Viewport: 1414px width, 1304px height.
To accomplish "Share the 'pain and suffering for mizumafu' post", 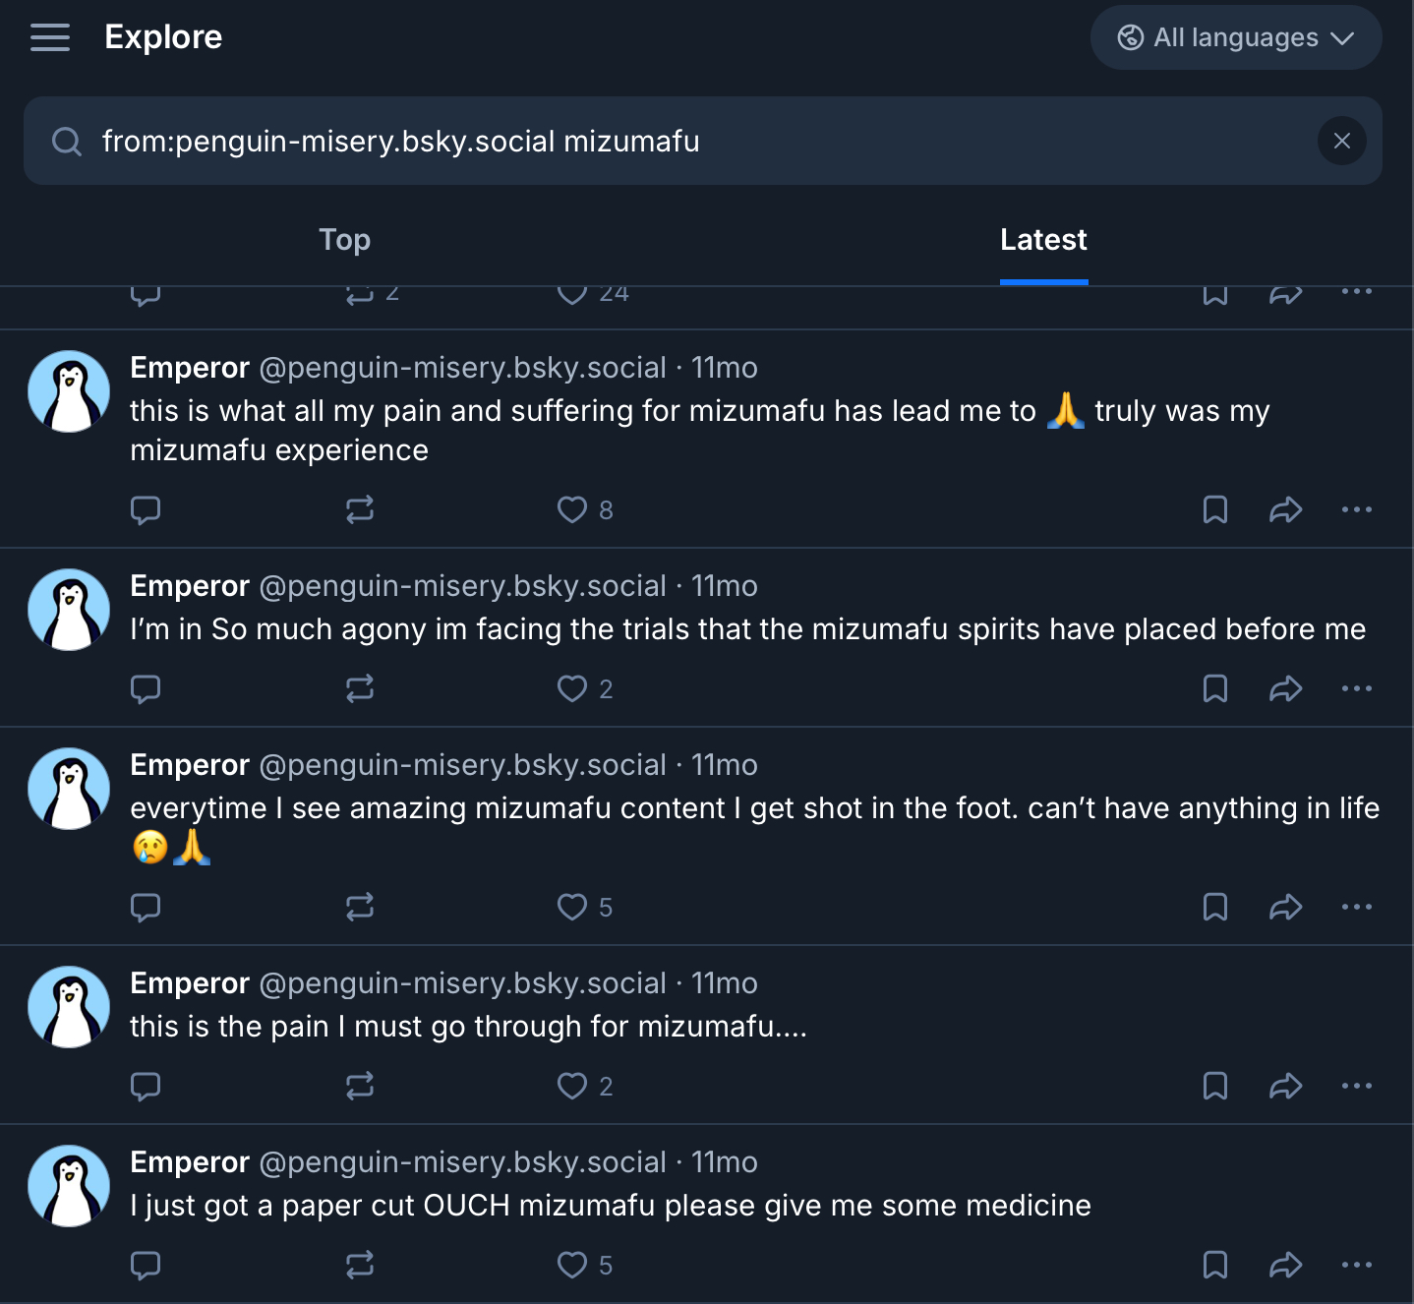I will 1285,509.
